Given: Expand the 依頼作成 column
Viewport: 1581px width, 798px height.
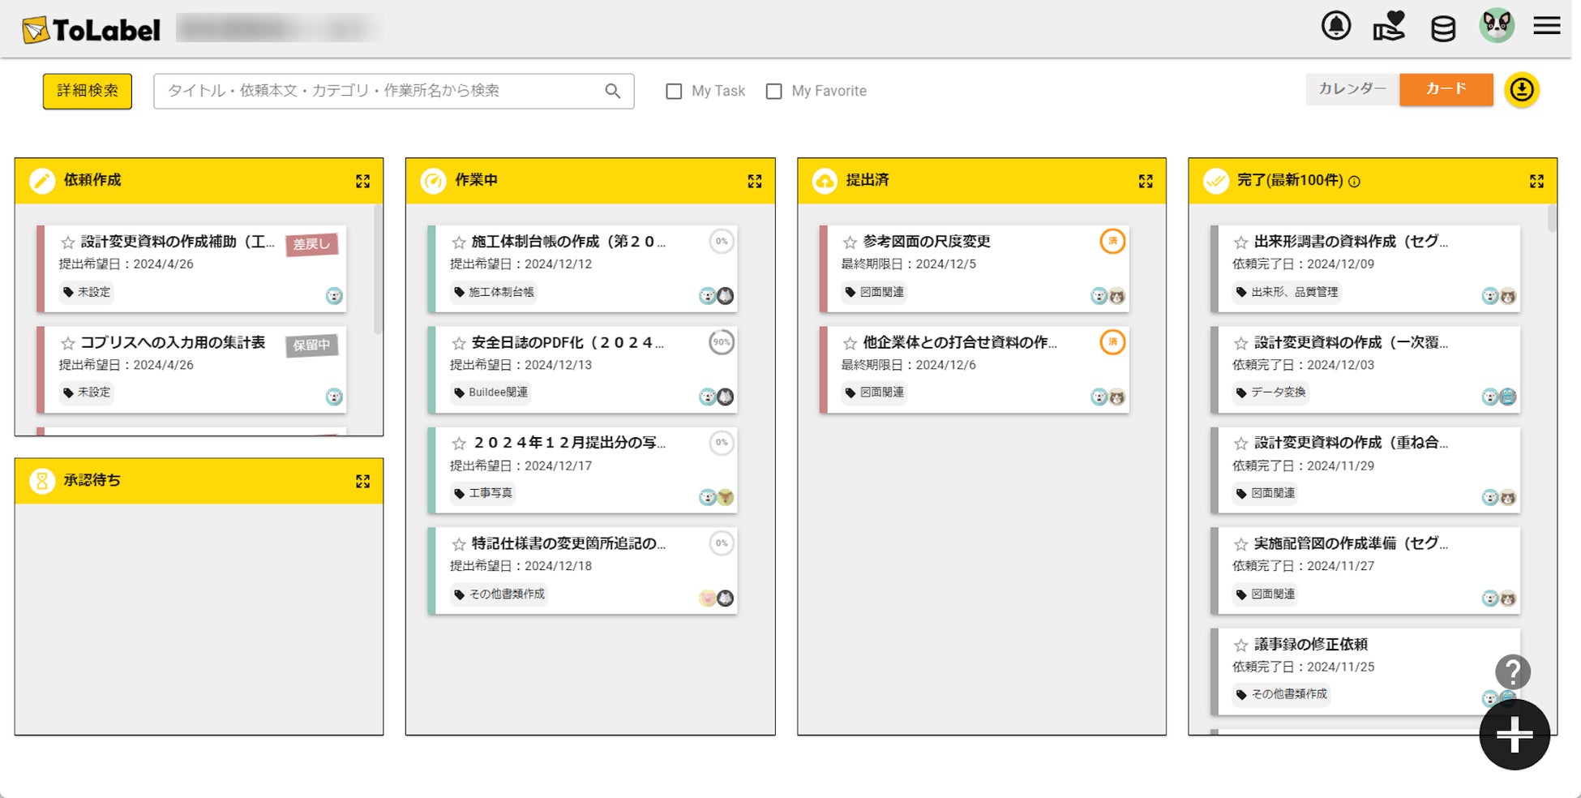Looking at the screenshot, I should 362,181.
